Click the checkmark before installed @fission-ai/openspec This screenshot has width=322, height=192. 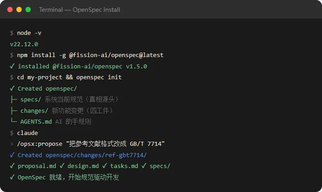12,66
